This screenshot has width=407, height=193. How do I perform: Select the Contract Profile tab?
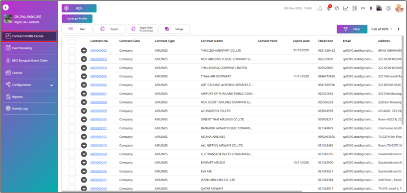click(x=77, y=18)
